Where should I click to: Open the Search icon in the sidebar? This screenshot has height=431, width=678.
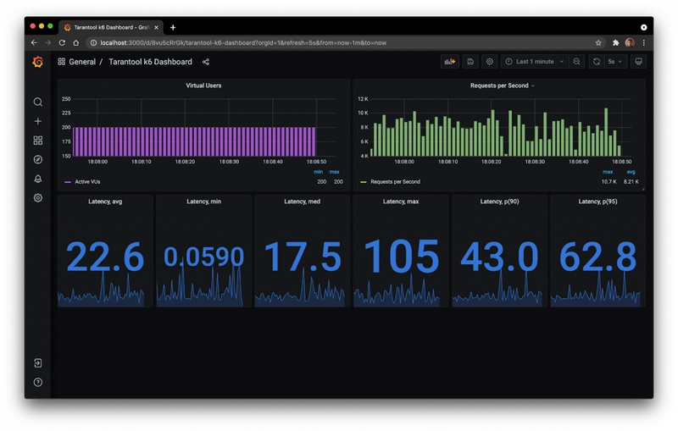coord(37,102)
